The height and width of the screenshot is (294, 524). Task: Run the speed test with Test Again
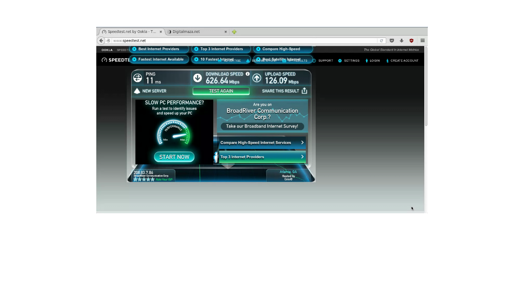(221, 91)
